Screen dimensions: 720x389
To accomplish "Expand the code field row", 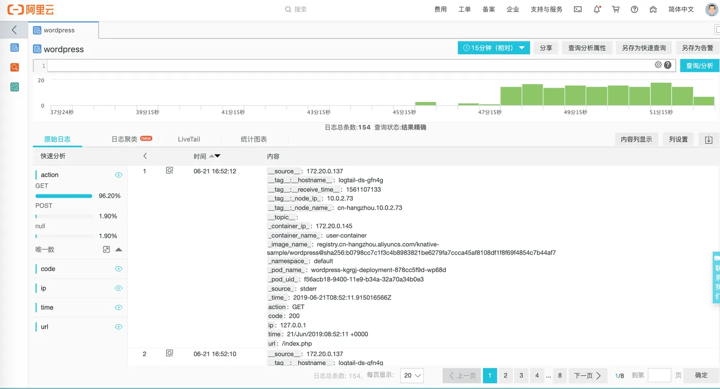I will [x=80, y=269].
